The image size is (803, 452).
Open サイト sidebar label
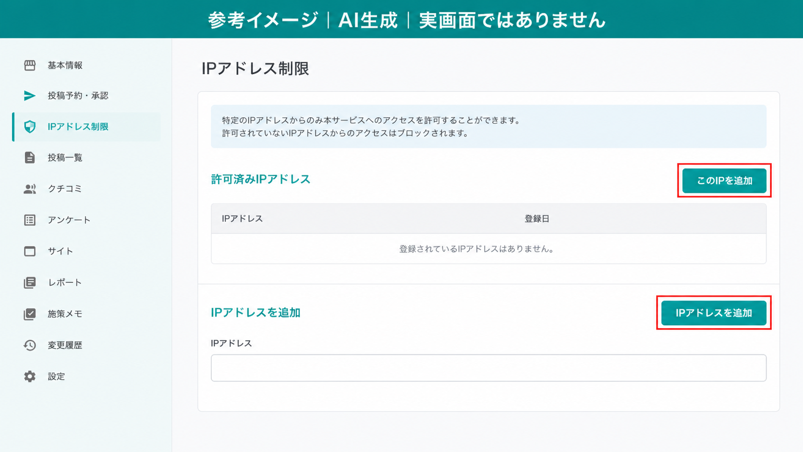pyautogui.click(x=61, y=251)
